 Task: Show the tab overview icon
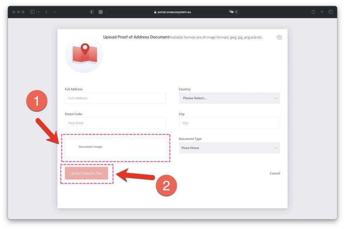[x=331, y=12]
